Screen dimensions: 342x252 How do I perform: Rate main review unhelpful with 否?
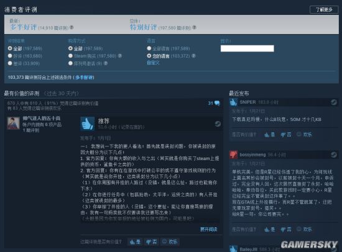point(152,242)
